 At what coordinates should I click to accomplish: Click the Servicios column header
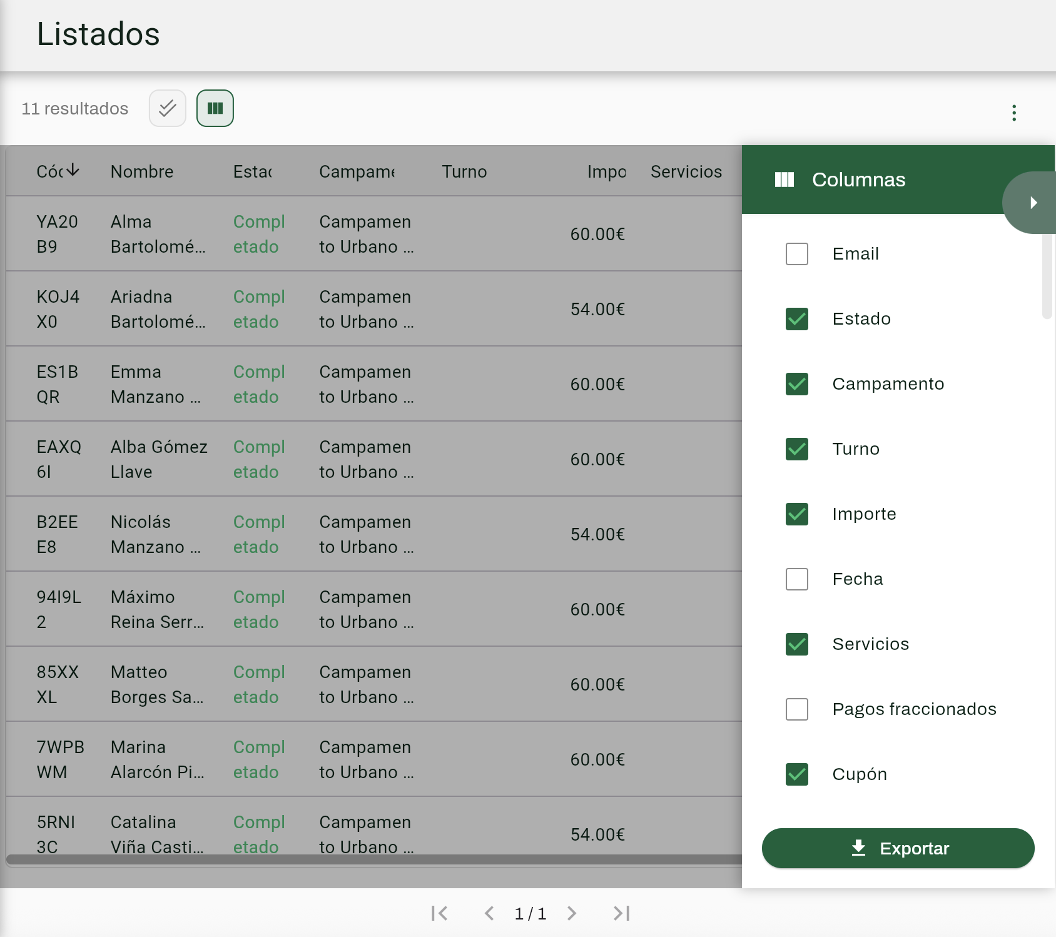pos(686,171)
